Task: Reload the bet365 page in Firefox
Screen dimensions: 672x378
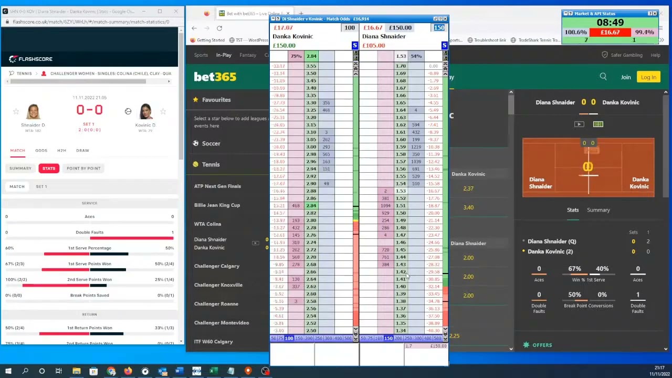Action: 219,28
